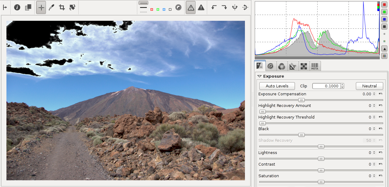Rotate image left using toolbar arrow
389x187 pixels.
point(214,8)
